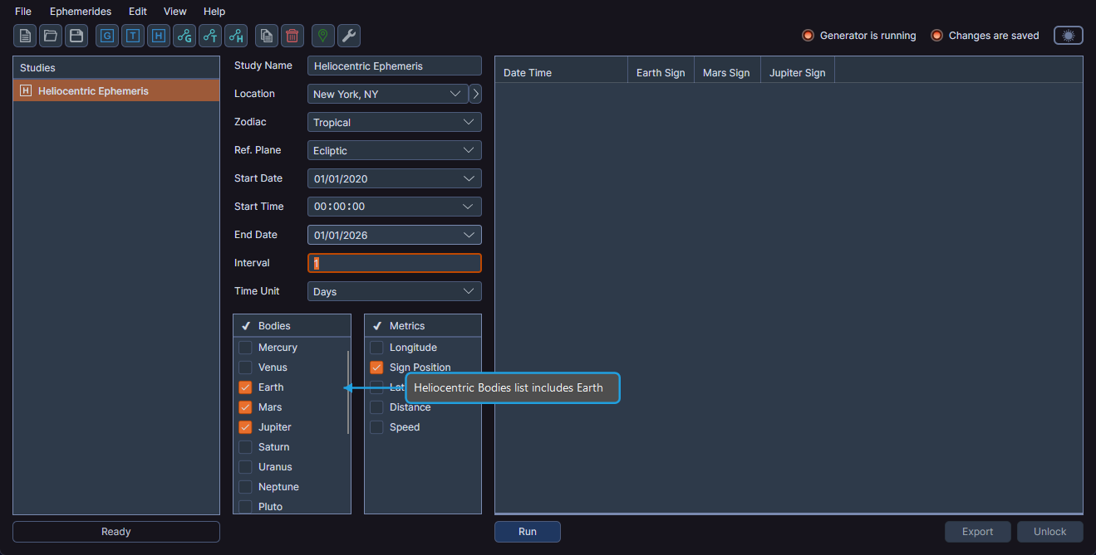Screen dimensions: 1096x555
Task: Create a new Heliocentric study using the H icon
Action: click(x=158, y=36)
